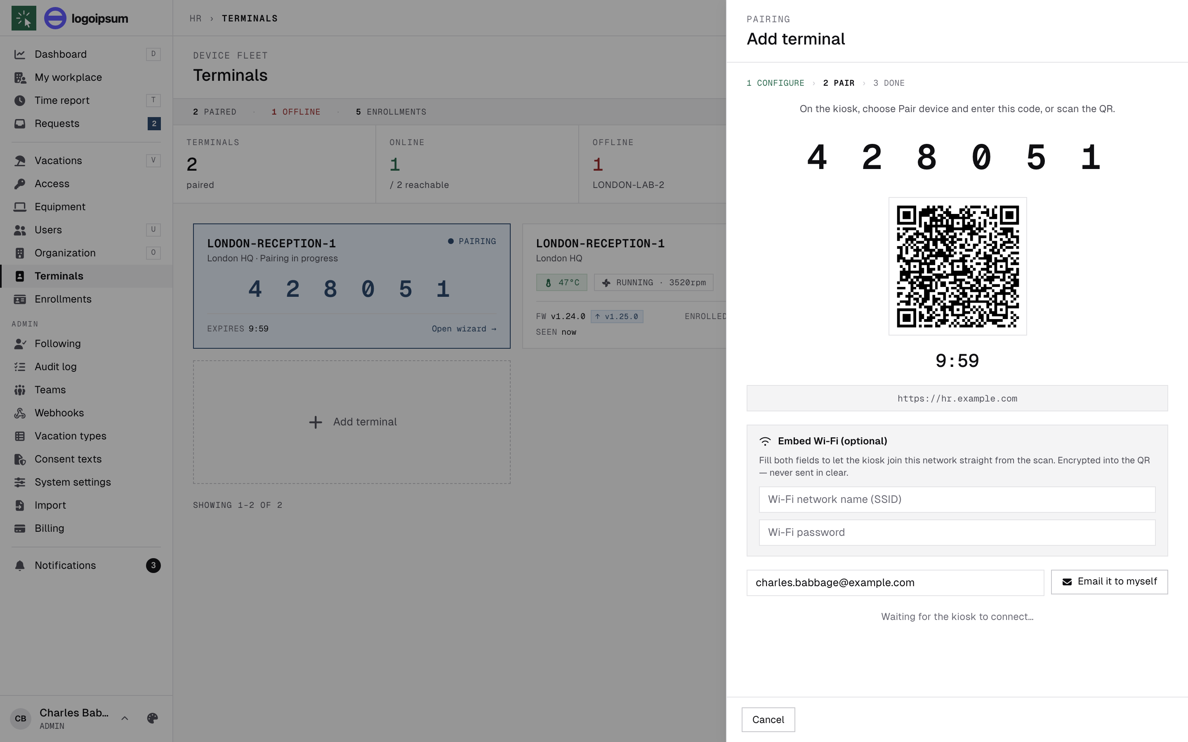Click the System settings sliders icon
The image size is (1188, 742).
[x=20, y=482]
